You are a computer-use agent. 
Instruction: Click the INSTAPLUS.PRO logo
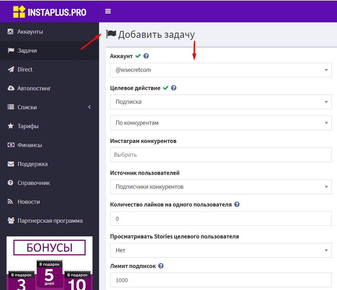coord(50,12)
